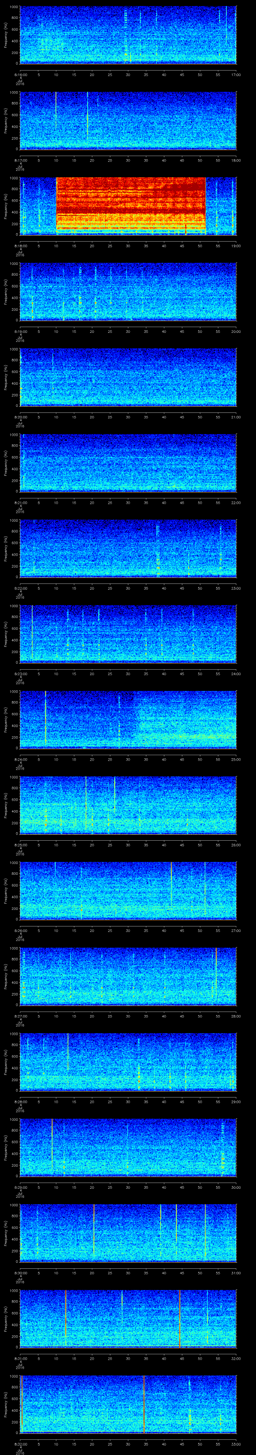Click the 8:16:00 start time label
256x1455 pixels.
pyautogui.click(x=21, y=74)
